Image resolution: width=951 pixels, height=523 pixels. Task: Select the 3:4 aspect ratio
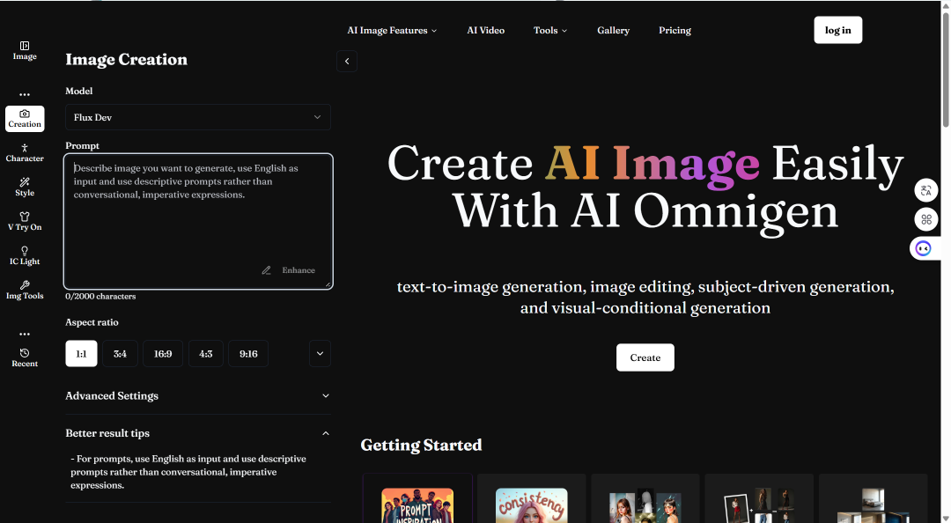tap(120, 354)
